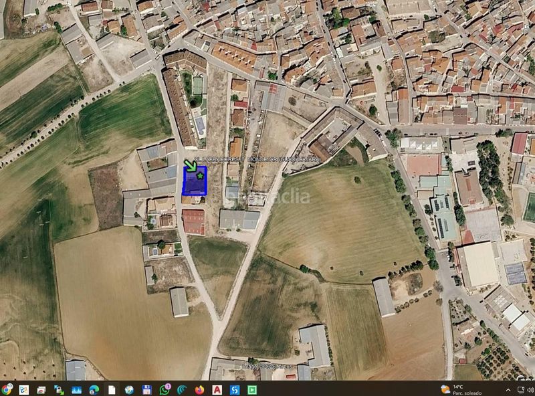Viewport: 535px width, 396px height.
Task: Open the blue S app icon
Action: (235, 389)
